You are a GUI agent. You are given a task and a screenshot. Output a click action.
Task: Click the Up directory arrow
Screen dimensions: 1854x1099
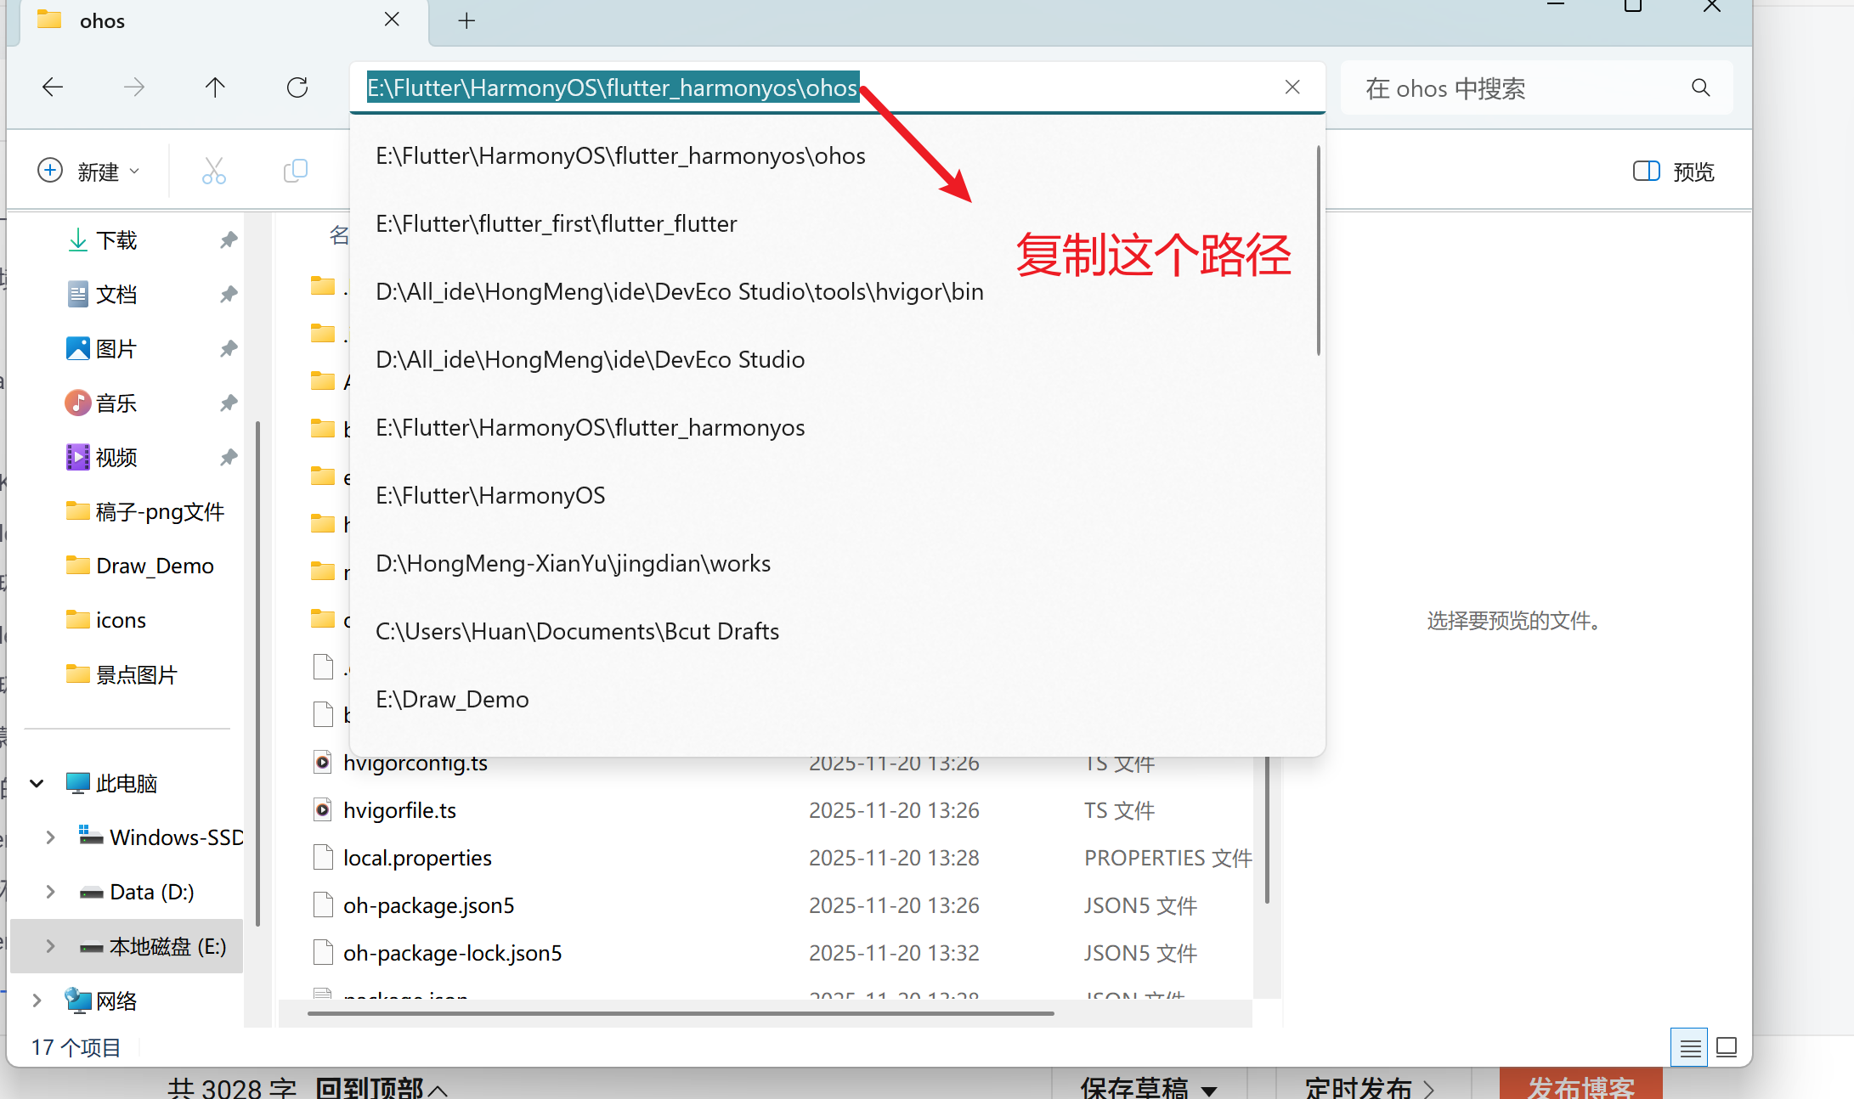click(215, 87)
